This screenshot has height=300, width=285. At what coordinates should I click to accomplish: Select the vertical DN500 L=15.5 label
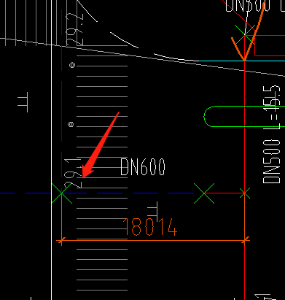pos(271,134)
